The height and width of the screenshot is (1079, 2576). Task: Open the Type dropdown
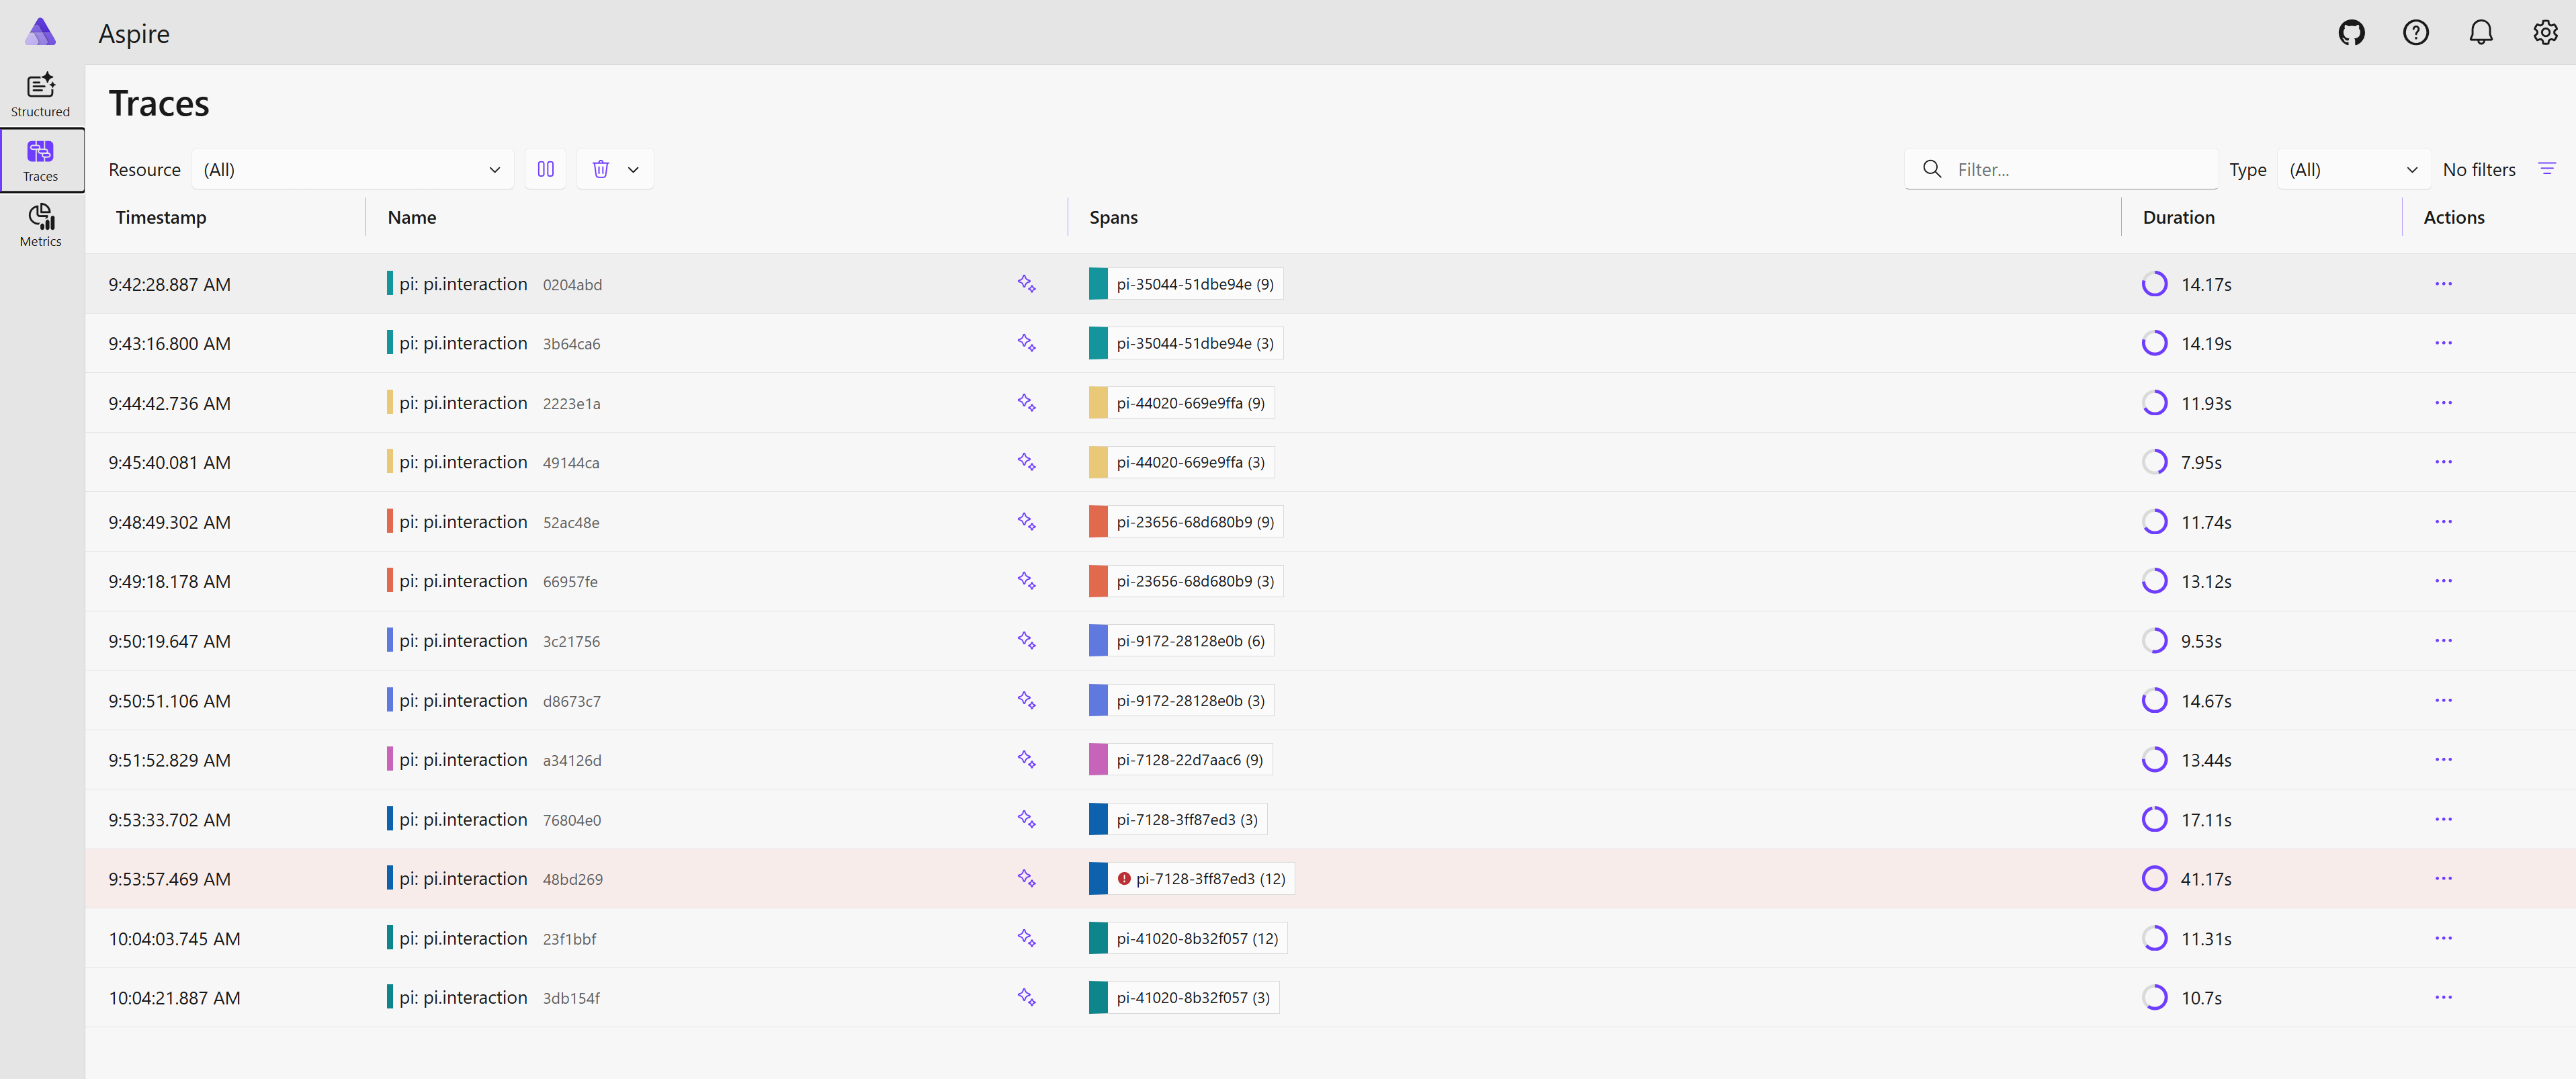click(x=2354, y=169)
